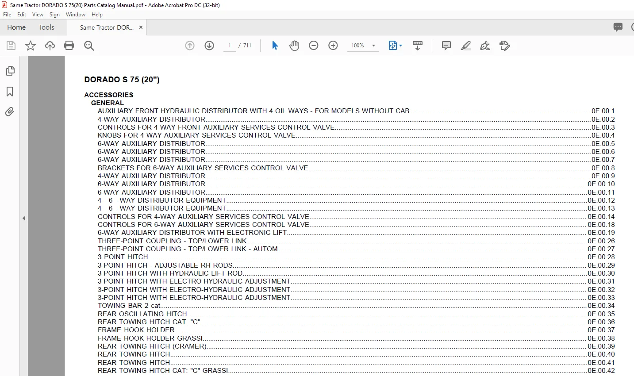The width and height of the screenshot is (634, 376).
Task: Open CONTROLS FOR 4-WAY FRONT AUXILIARY entry
Action: pos(216,127)
